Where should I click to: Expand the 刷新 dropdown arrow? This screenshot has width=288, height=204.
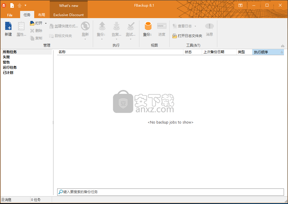(85, 39)
